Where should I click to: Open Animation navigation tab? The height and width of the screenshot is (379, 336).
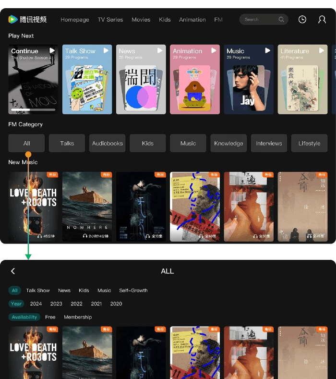coord(192,20)
